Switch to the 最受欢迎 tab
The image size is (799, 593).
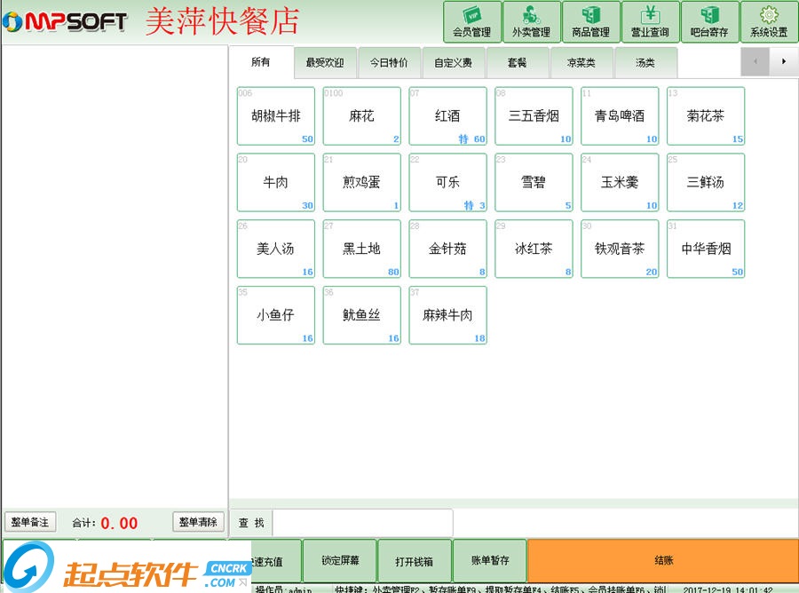pos(325,62)
